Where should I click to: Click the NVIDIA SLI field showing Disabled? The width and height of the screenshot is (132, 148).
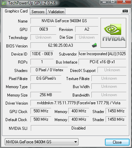pos(79,128)
